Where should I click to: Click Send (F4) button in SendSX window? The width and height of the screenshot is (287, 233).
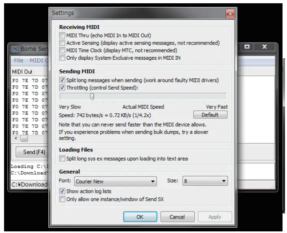pyautogui.click(x=32, y=152)
